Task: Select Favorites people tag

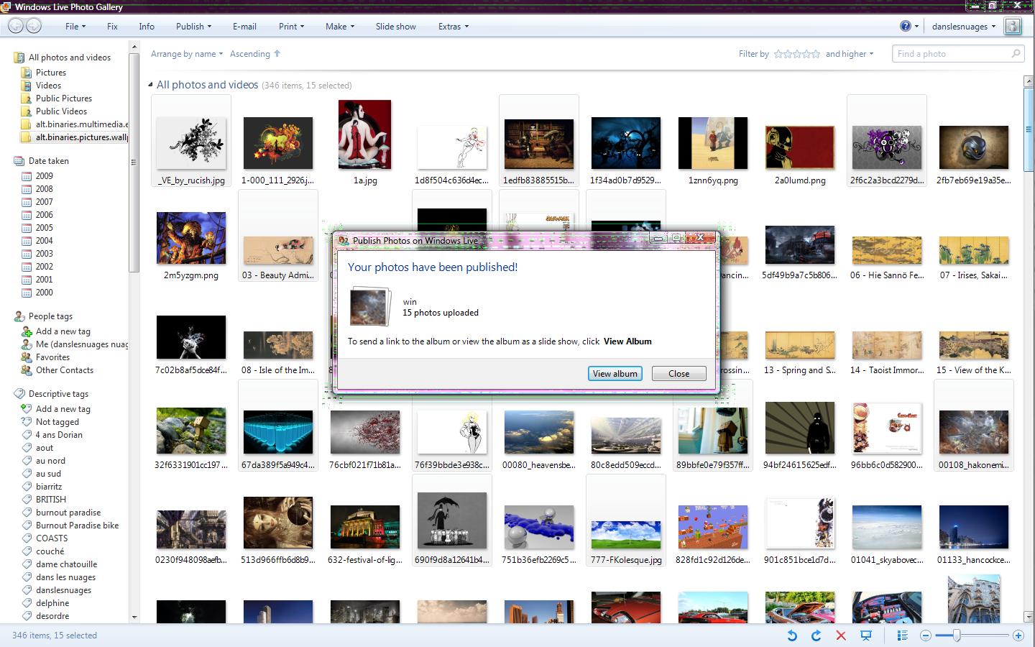Action: pyautogui.click(x=52, y=357)
